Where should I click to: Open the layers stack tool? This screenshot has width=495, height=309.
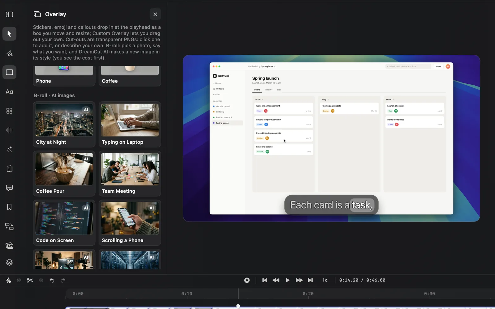[x=9, y=262]
